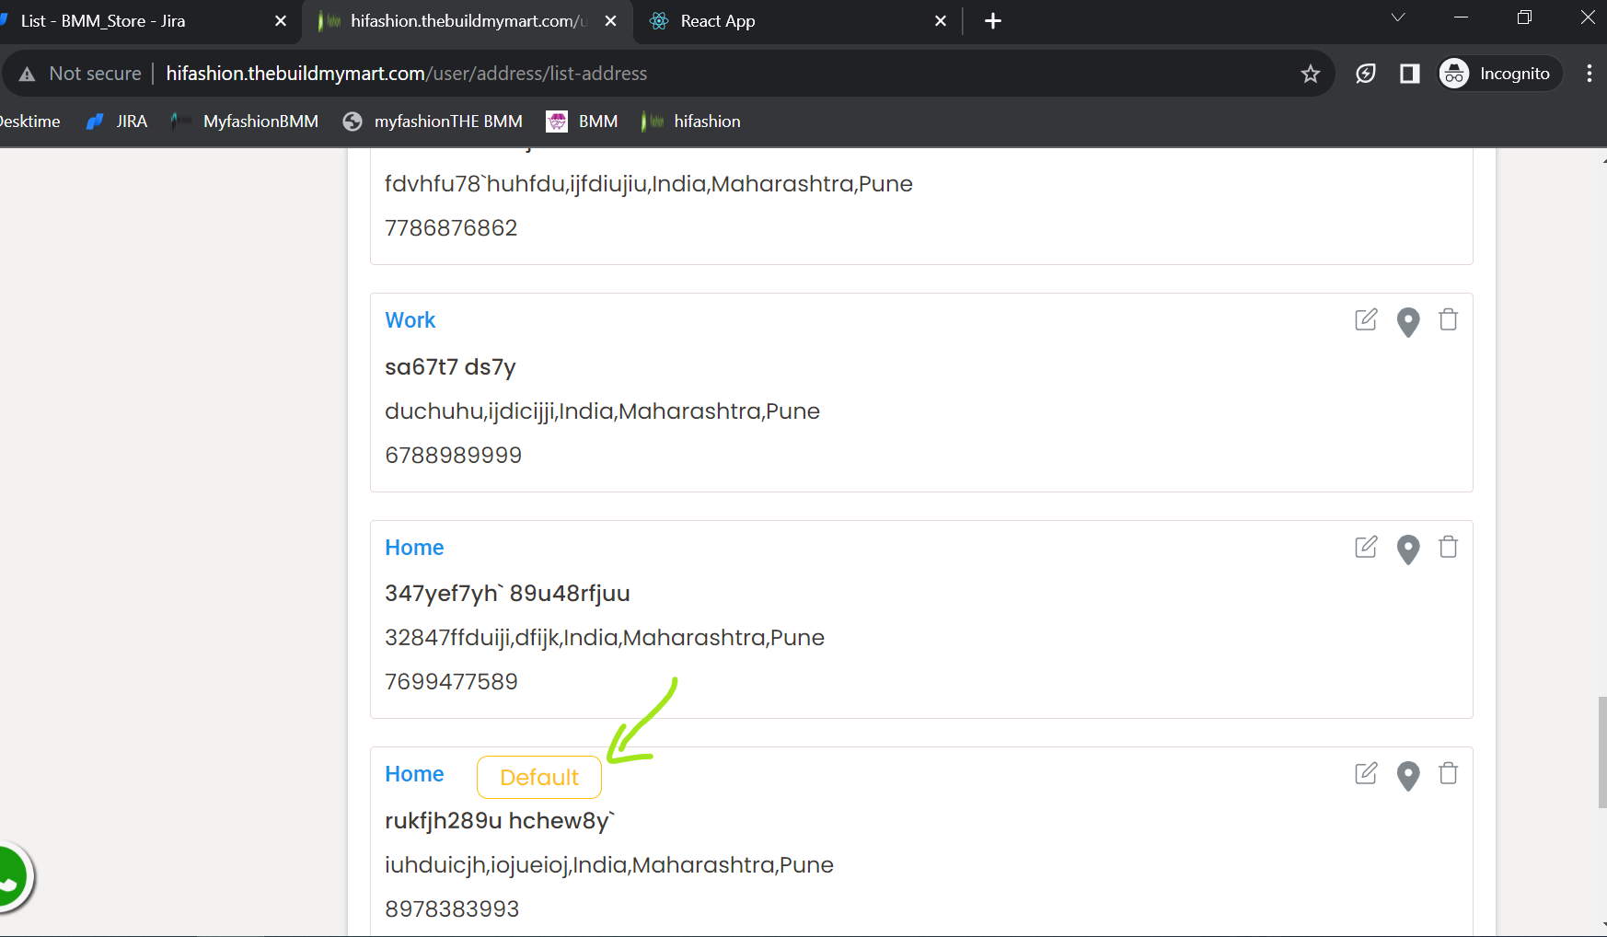Open the browser side panel
The width and height of the screenshot is (1607, 937).
coord(1410,74)
